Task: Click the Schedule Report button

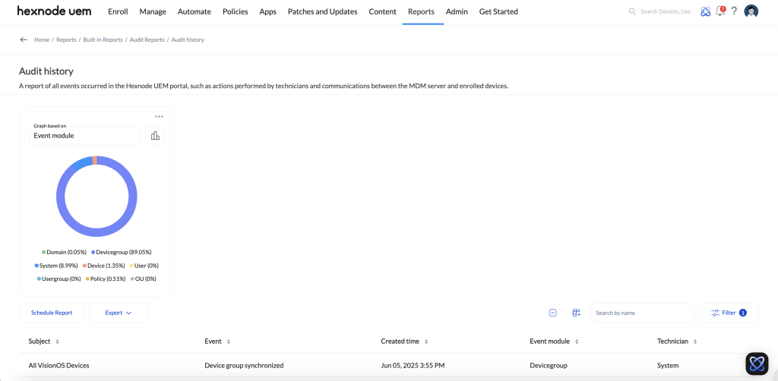Action: [x=52, y=313]
